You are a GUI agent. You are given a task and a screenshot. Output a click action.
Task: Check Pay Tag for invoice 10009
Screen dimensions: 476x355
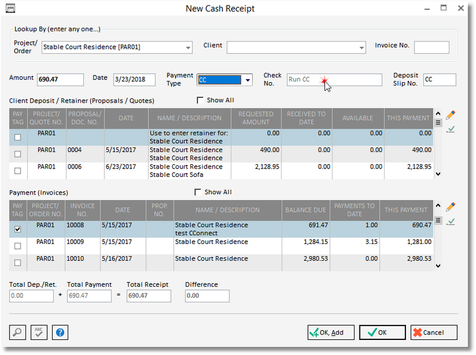tap(18, 246)
